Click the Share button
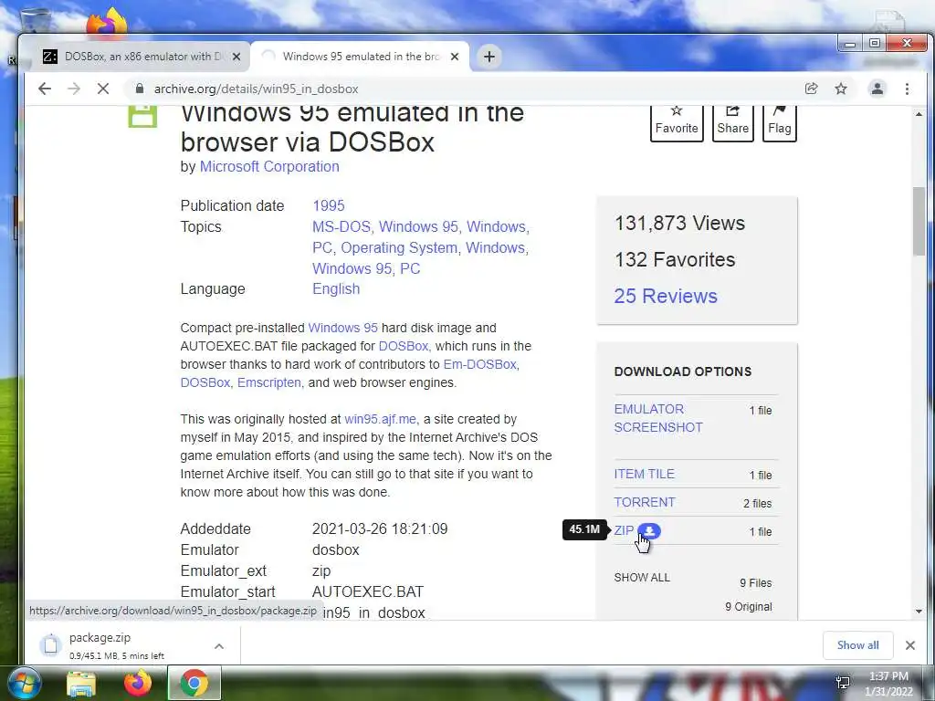This screenshot has height=701, width=935. 733,122
